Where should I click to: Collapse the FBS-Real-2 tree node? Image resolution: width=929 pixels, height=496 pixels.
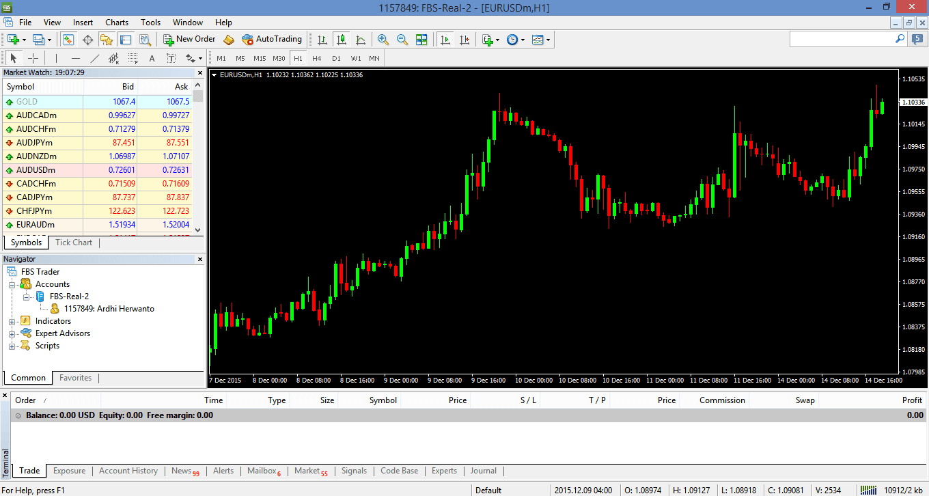coord(26,297)
